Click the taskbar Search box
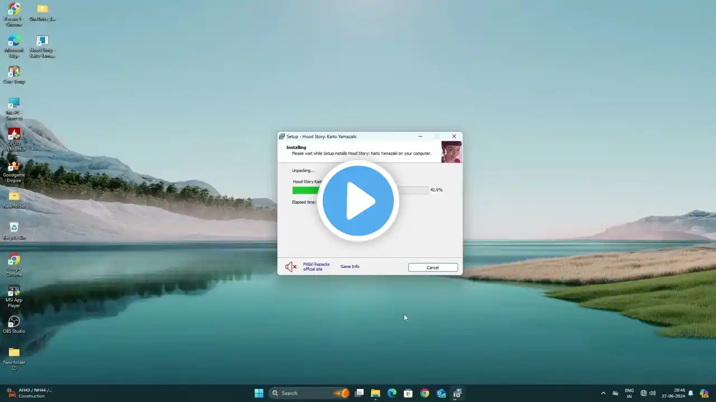This screenshot has width=716, height=402. point(310,393)
